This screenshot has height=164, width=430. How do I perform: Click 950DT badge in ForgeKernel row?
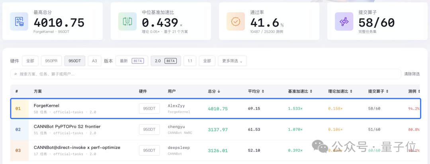click(x=149, y=108)
